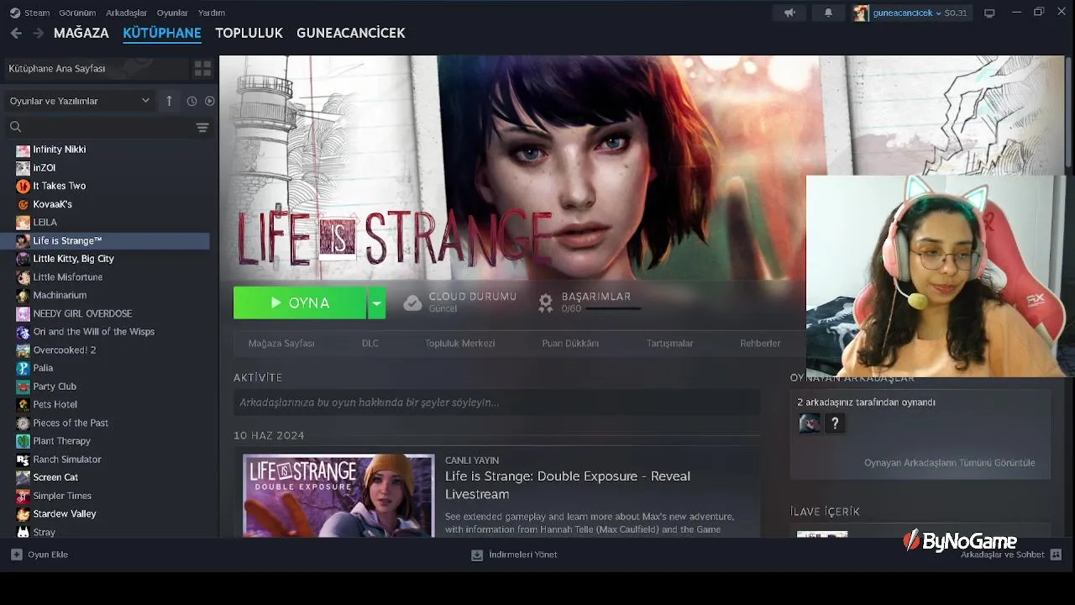Toggle the library grid view icon
The height and width of the screenshot is (605, 1075).
coord(202,68)
